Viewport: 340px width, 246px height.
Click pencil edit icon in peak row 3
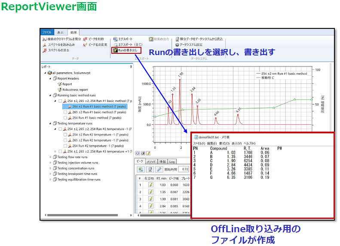click(151, 199)
